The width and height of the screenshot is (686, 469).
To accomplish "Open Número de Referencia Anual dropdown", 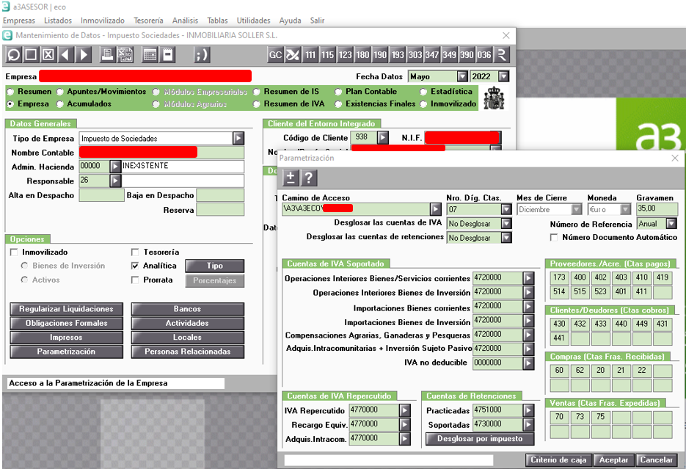I will click(x=671, y=224).
